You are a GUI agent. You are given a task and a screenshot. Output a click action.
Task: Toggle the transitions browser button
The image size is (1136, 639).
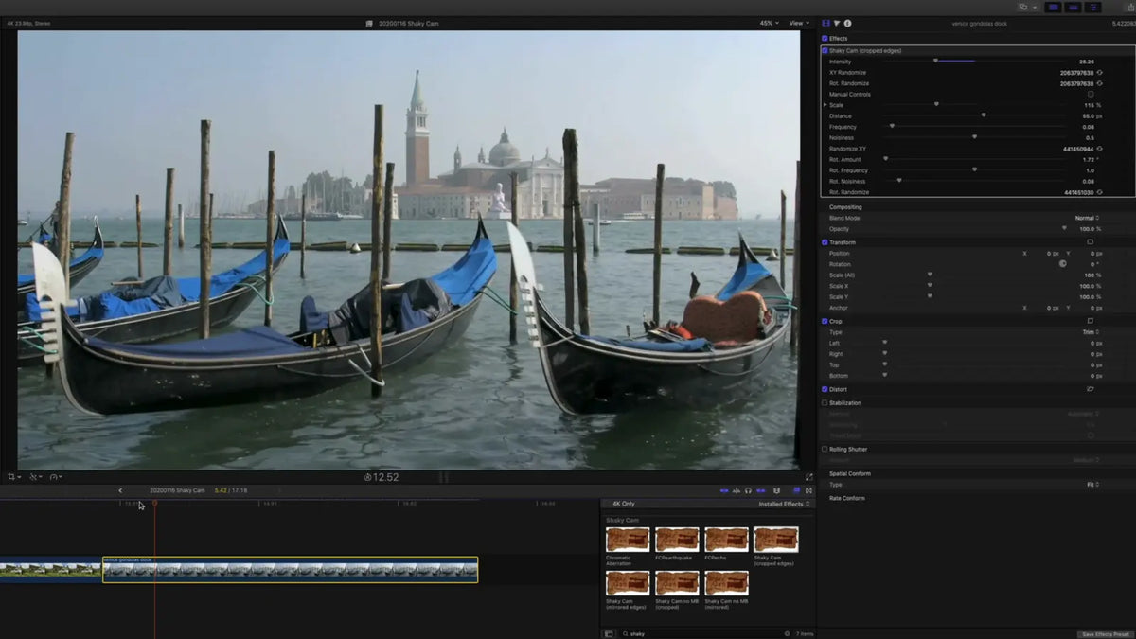(x=808, y=490)
